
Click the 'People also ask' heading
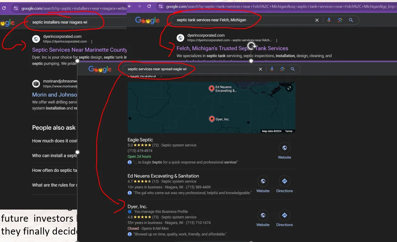(54, 128)
